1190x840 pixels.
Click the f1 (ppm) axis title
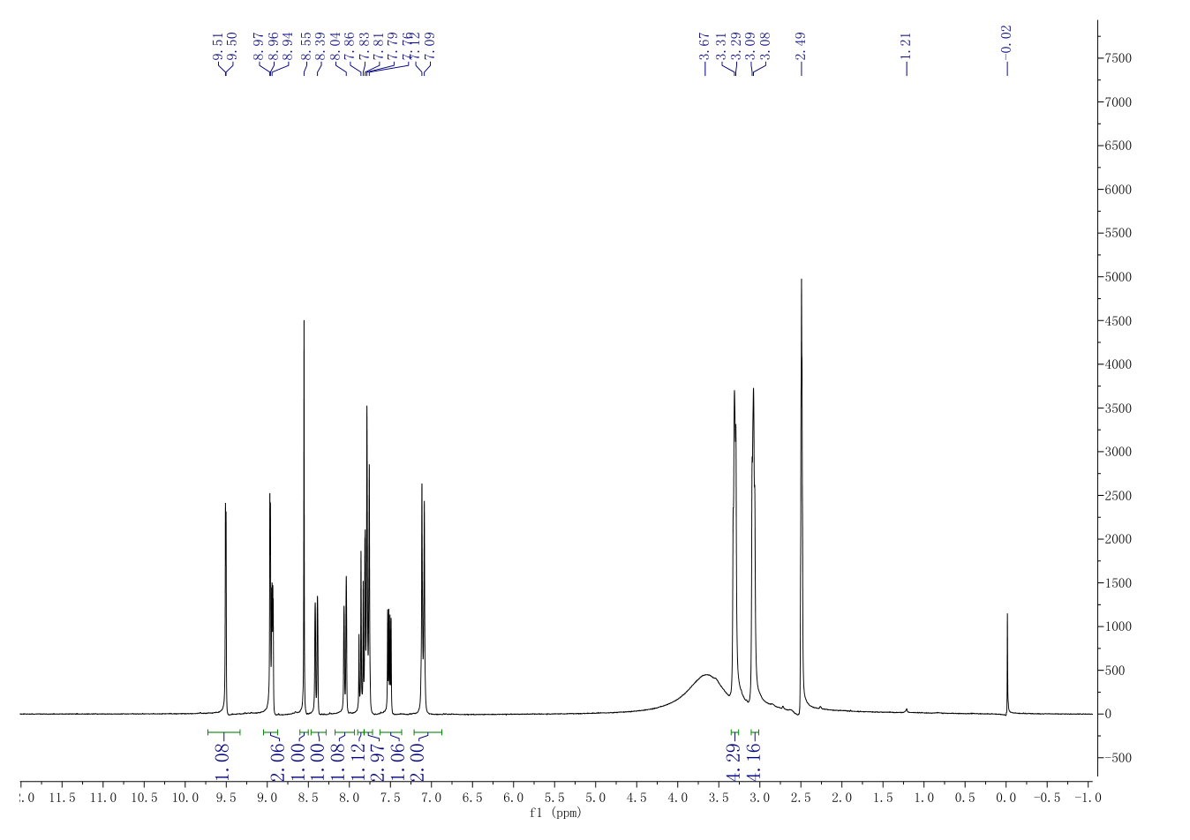pyautogui.click(x=555, y=813)
